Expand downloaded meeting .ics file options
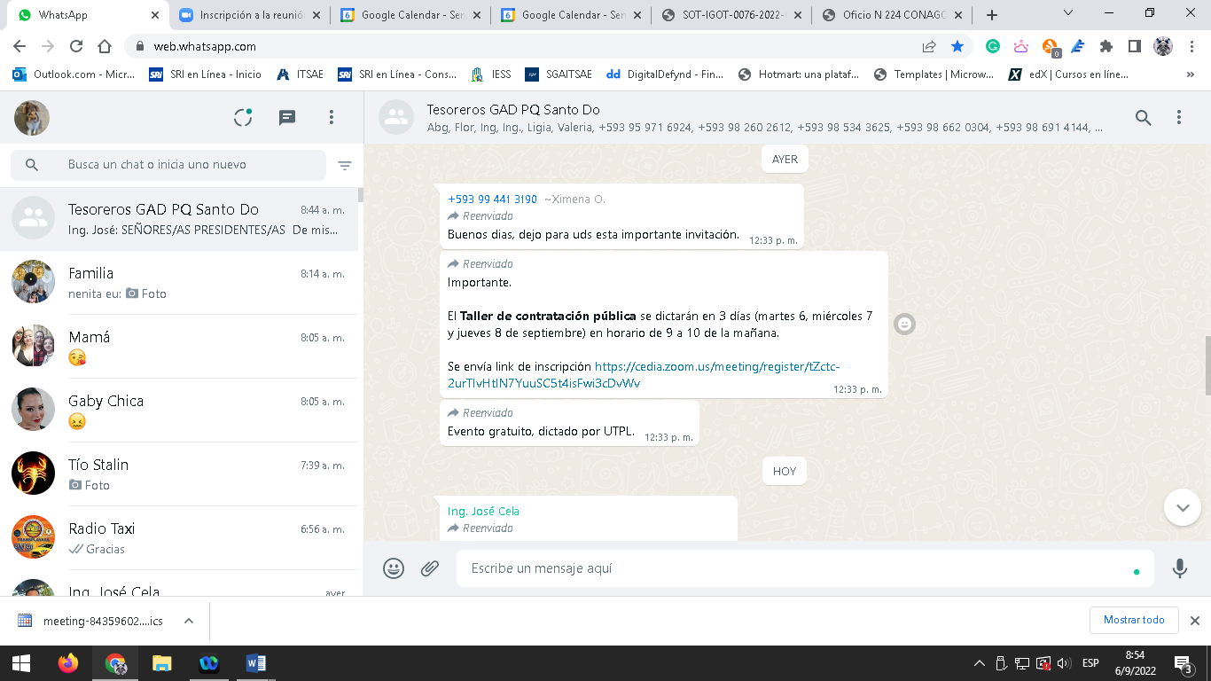 click(189, 621)
